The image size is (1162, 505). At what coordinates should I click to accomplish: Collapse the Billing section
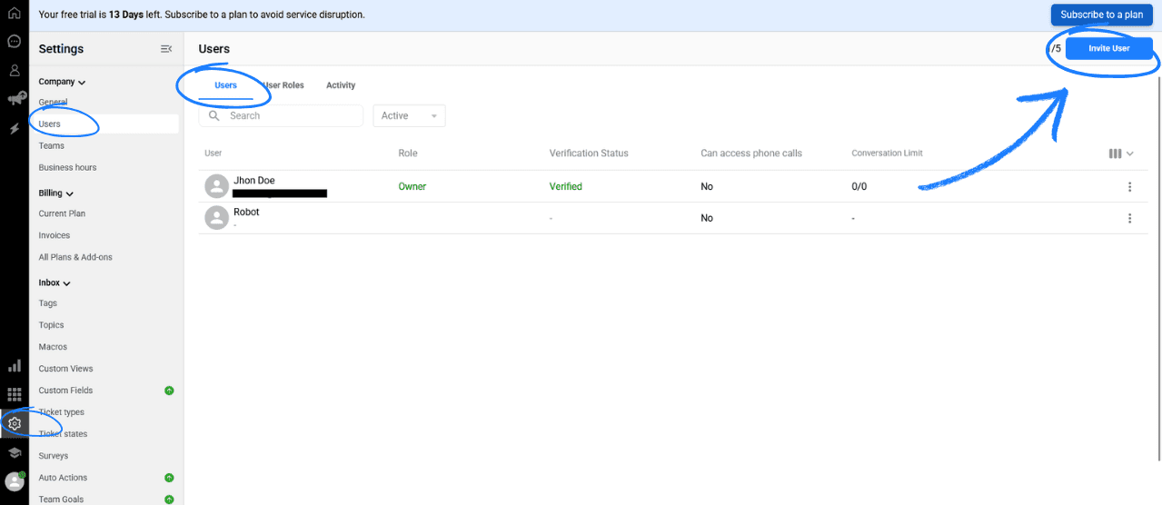pyautogui.click(x=55, y=193)
